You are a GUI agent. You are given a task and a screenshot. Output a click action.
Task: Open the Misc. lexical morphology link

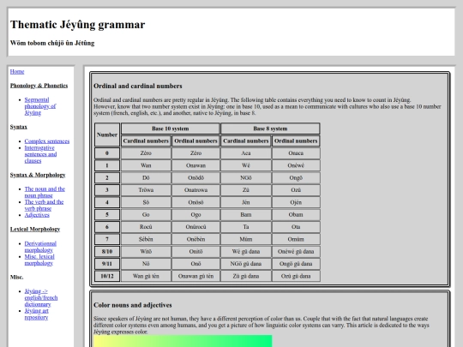tap(39, 260)
